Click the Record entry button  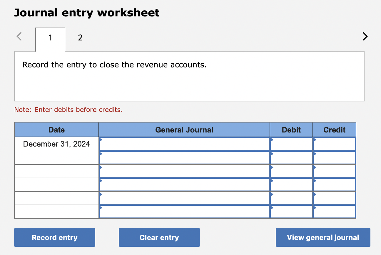pyautogui.click(x=54, y=237)
